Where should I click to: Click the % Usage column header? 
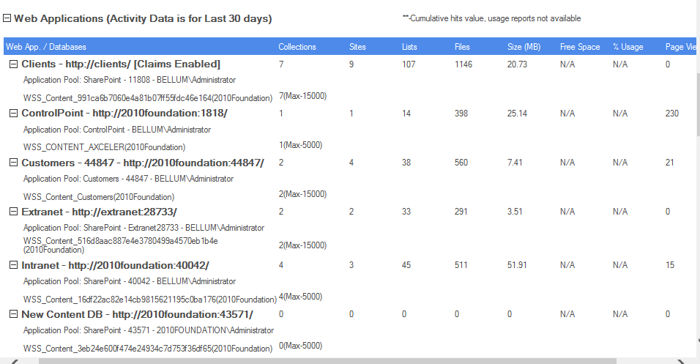click(628, 47)
